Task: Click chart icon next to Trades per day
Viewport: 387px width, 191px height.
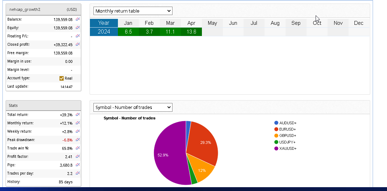Action: point(78,173)
